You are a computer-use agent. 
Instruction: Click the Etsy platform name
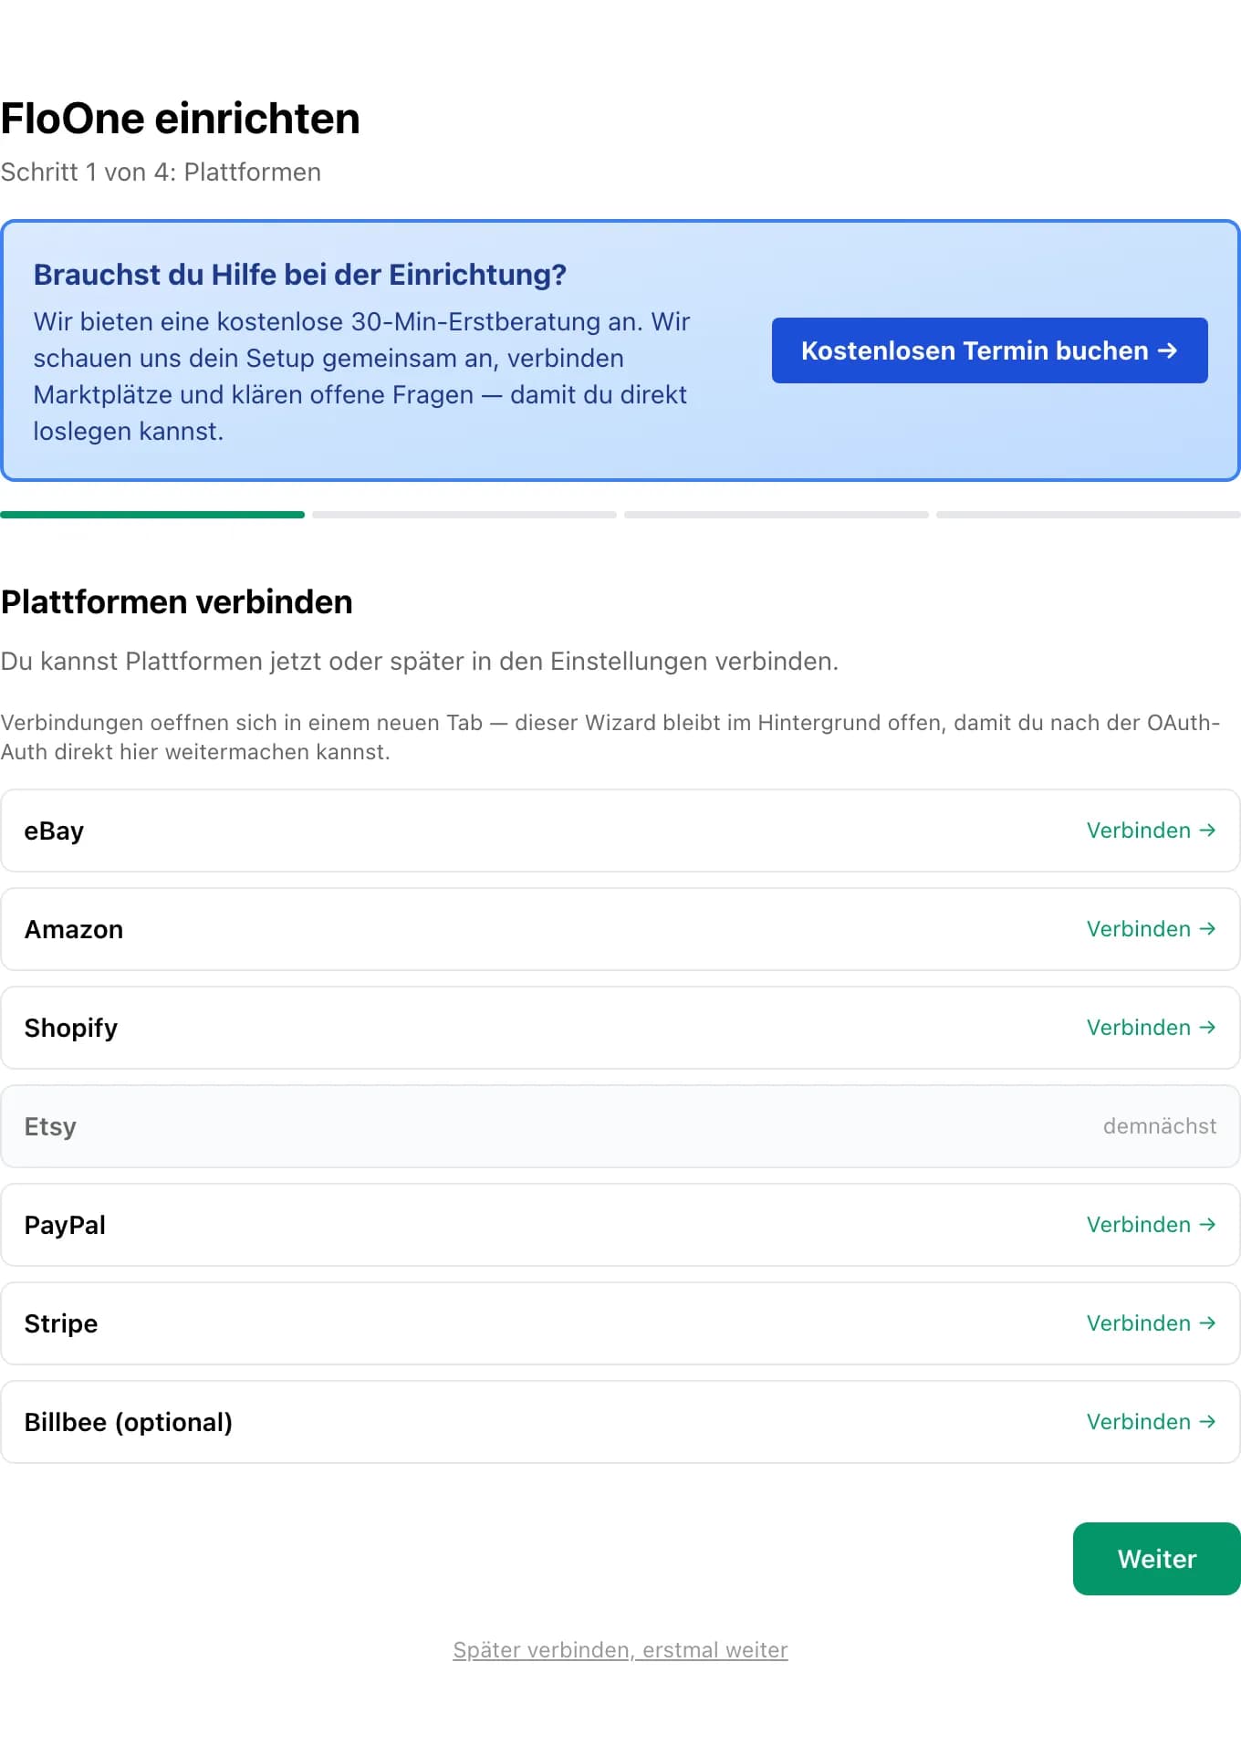pyautogui.click(x=50, y=1127)
